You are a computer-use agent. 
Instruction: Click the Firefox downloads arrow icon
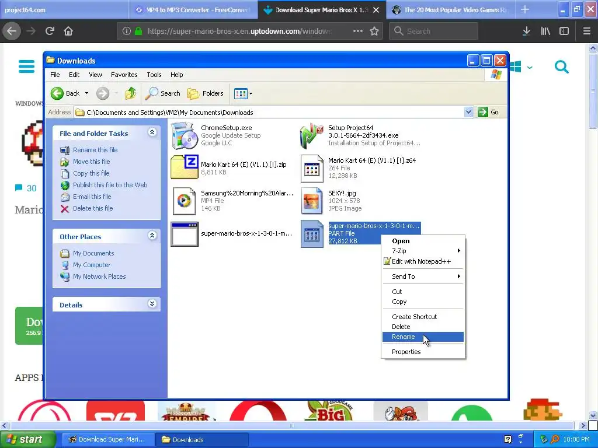tap(526, 32)
